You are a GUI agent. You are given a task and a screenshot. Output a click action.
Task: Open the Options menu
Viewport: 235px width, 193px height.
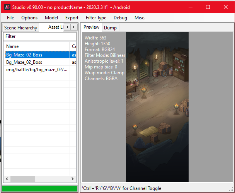tap(29, 18)
